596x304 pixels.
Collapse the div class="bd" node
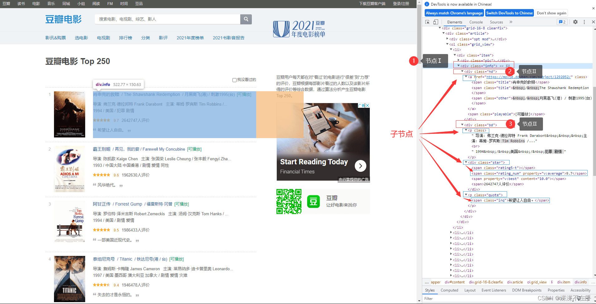(x=462, y=125)
